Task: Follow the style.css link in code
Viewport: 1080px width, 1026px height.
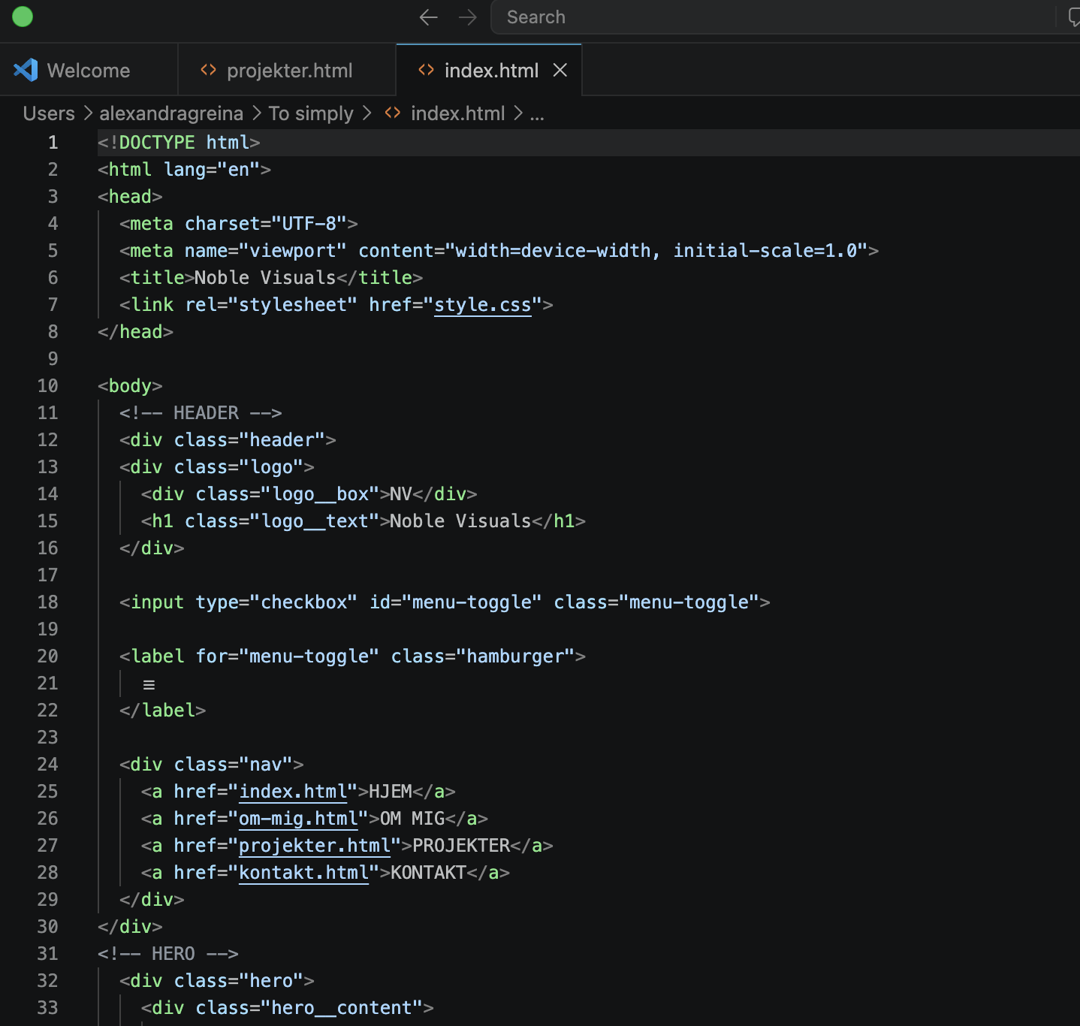Action: [483, 305]
